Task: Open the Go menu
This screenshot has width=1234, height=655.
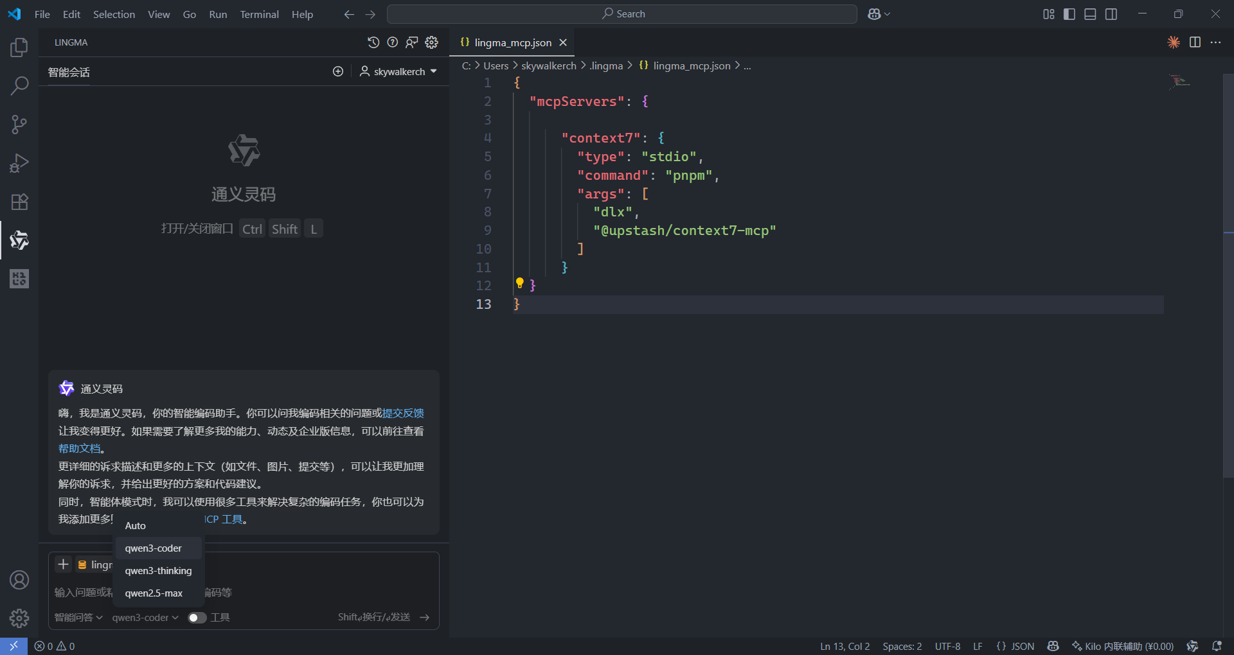Action: (x=190, y=14)
